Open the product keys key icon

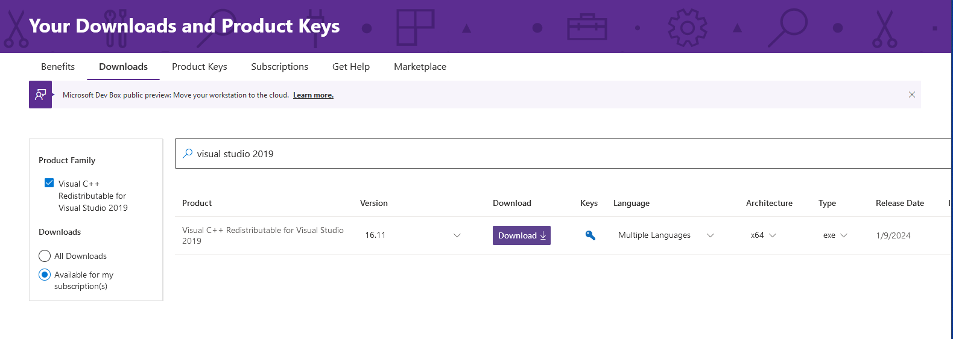coord(590,235)
